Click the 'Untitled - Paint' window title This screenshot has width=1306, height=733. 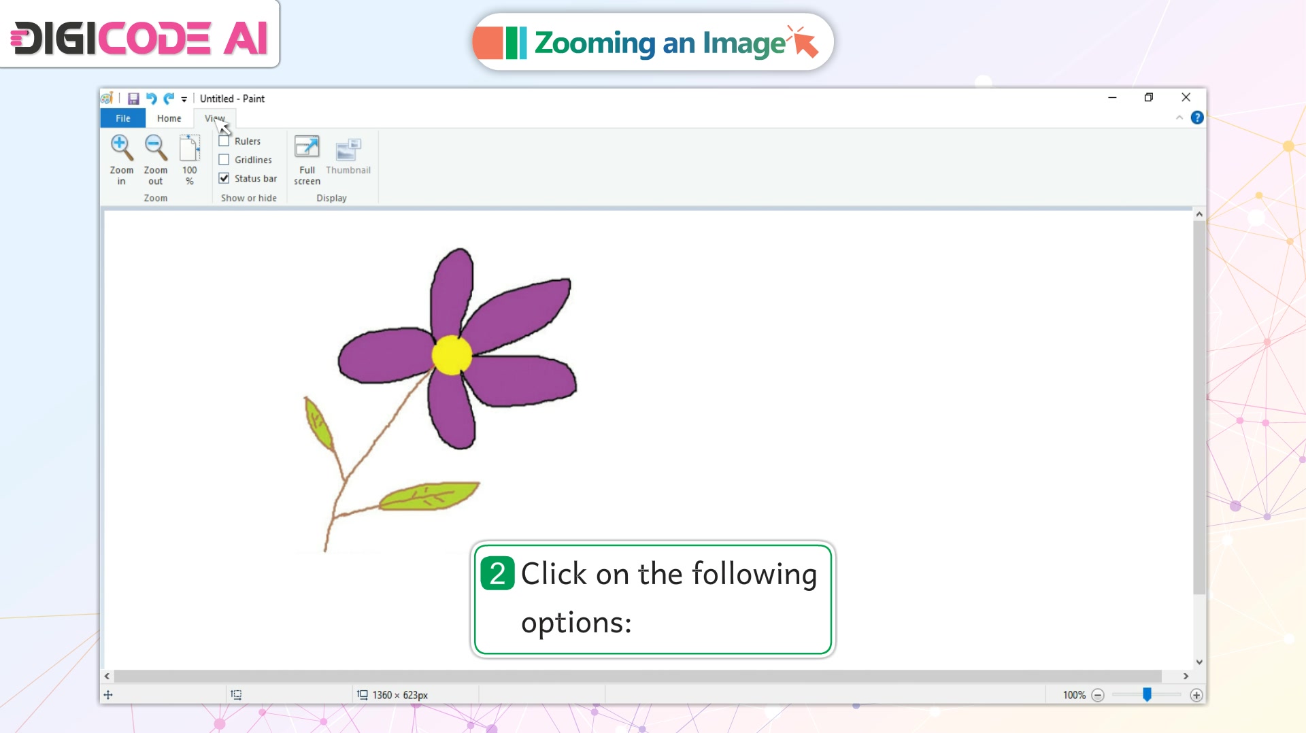(232, 99)
